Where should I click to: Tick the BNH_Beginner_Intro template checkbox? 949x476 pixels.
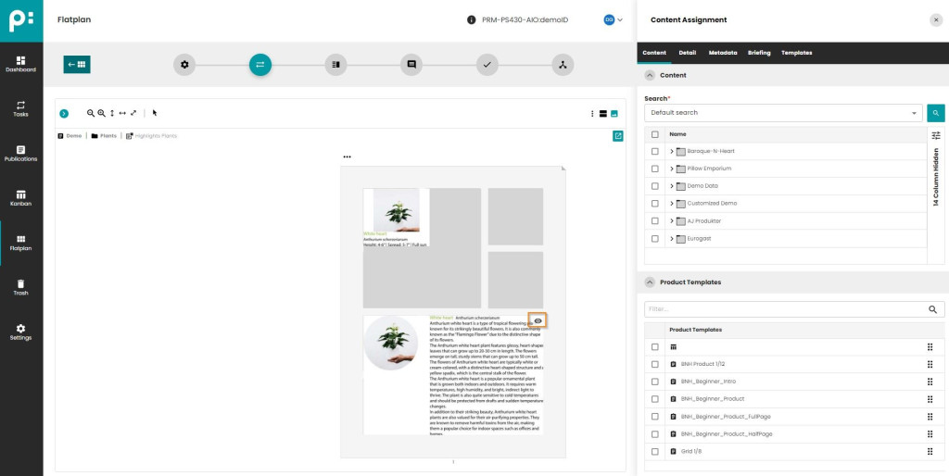click(x=655, y=382)
